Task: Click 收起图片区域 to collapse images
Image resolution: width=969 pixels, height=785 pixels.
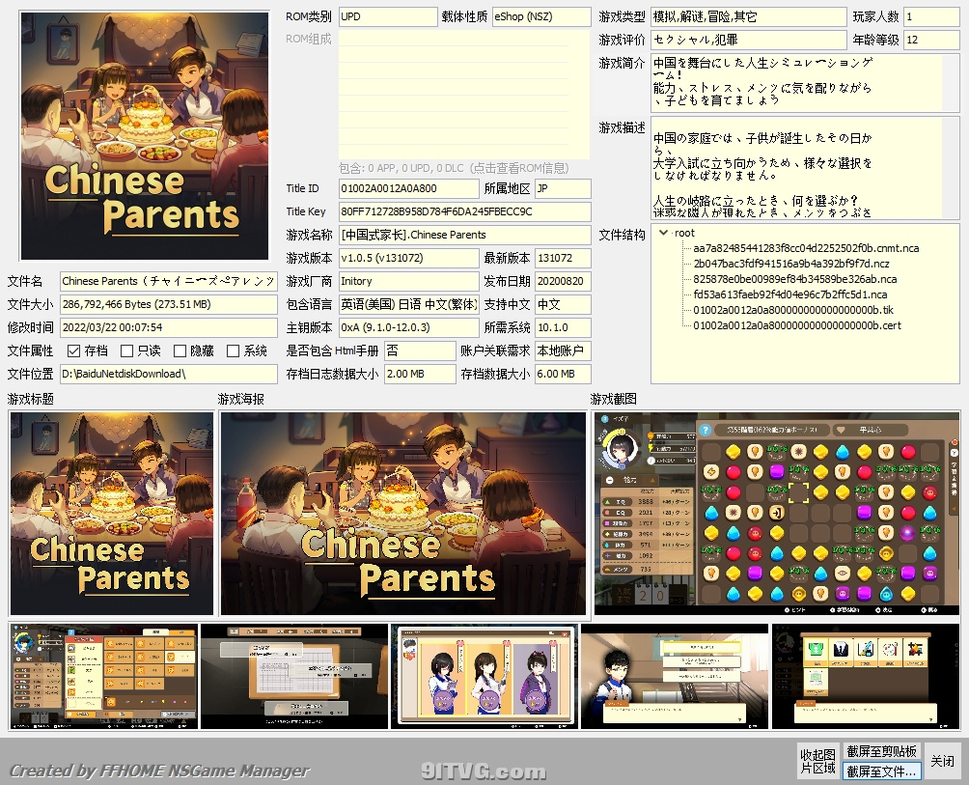Action: click(817, 761)
